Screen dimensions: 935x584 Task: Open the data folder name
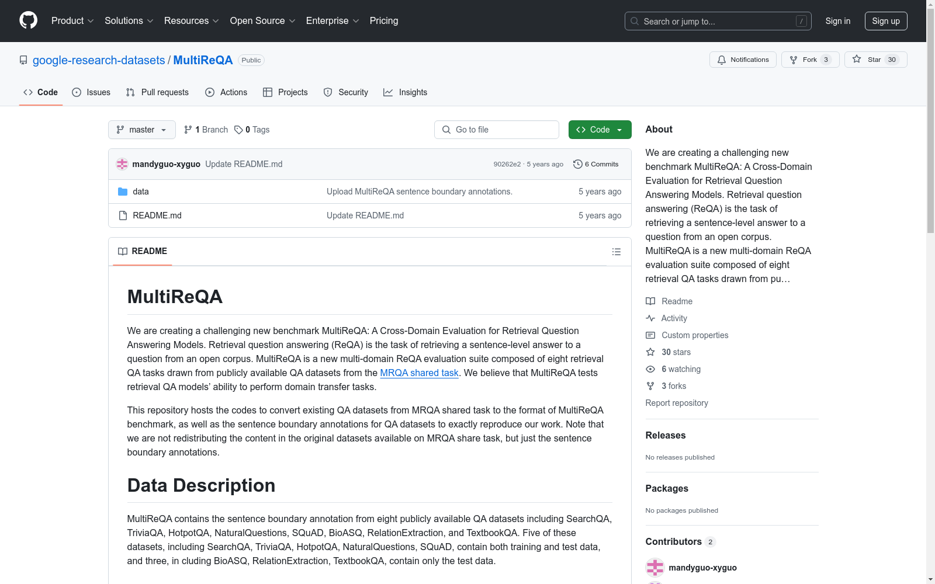pos(141,192)
